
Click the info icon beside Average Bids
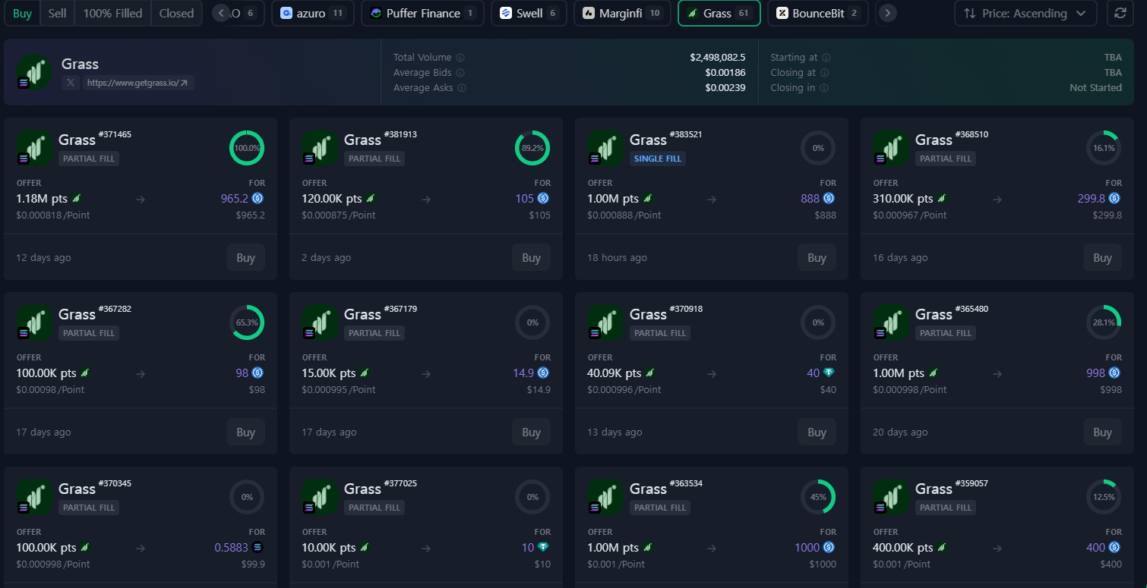[x=460, y=73]
